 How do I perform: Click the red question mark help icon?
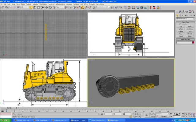[x=150, y=8]
